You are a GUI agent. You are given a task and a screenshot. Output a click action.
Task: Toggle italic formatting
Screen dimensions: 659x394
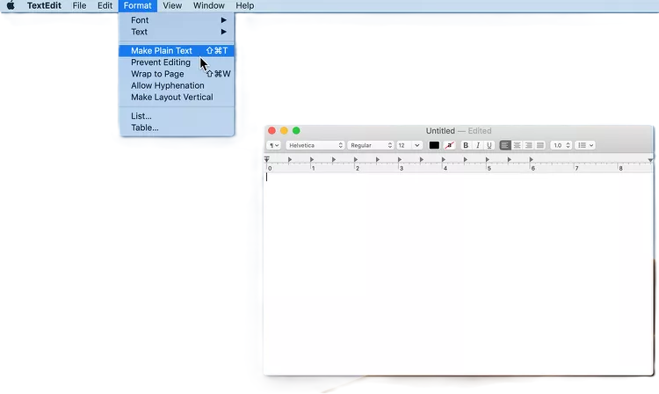[477, 145]
